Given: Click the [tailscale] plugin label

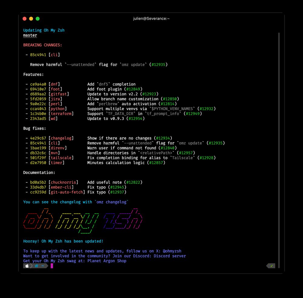Looking at the screenshot, I should [61, 158].
